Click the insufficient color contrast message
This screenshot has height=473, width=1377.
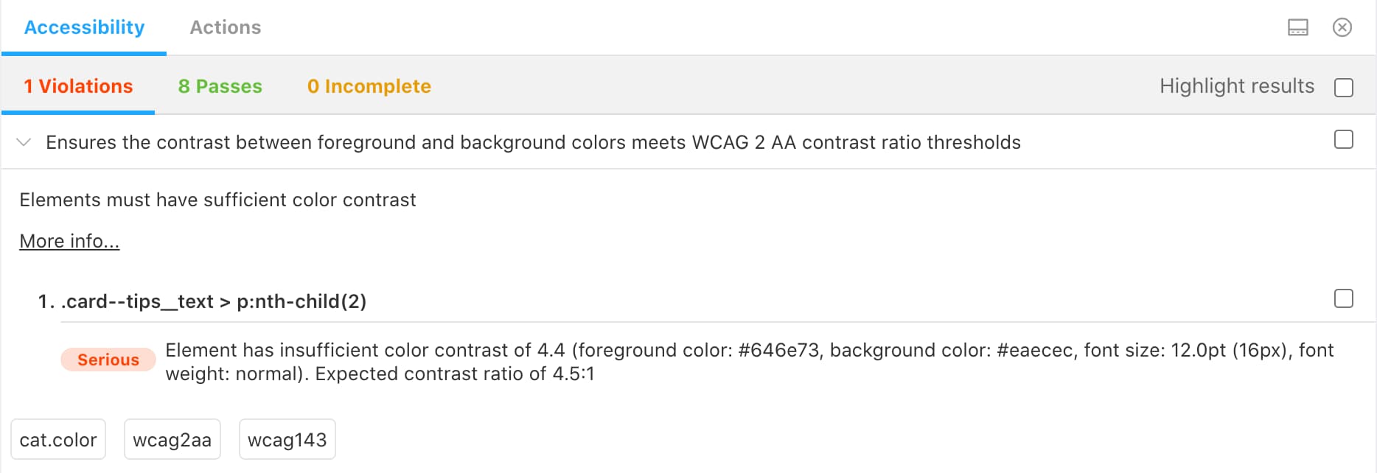pos(749,362)
